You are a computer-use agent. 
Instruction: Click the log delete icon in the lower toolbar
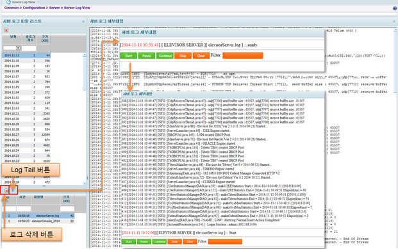(6, 190)
